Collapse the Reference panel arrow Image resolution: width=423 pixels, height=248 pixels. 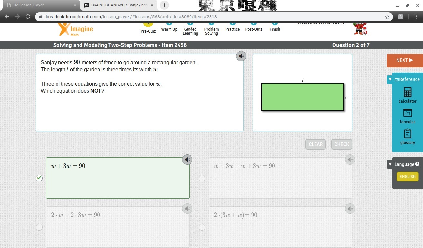pyautogui.click(x=390, y=79)
